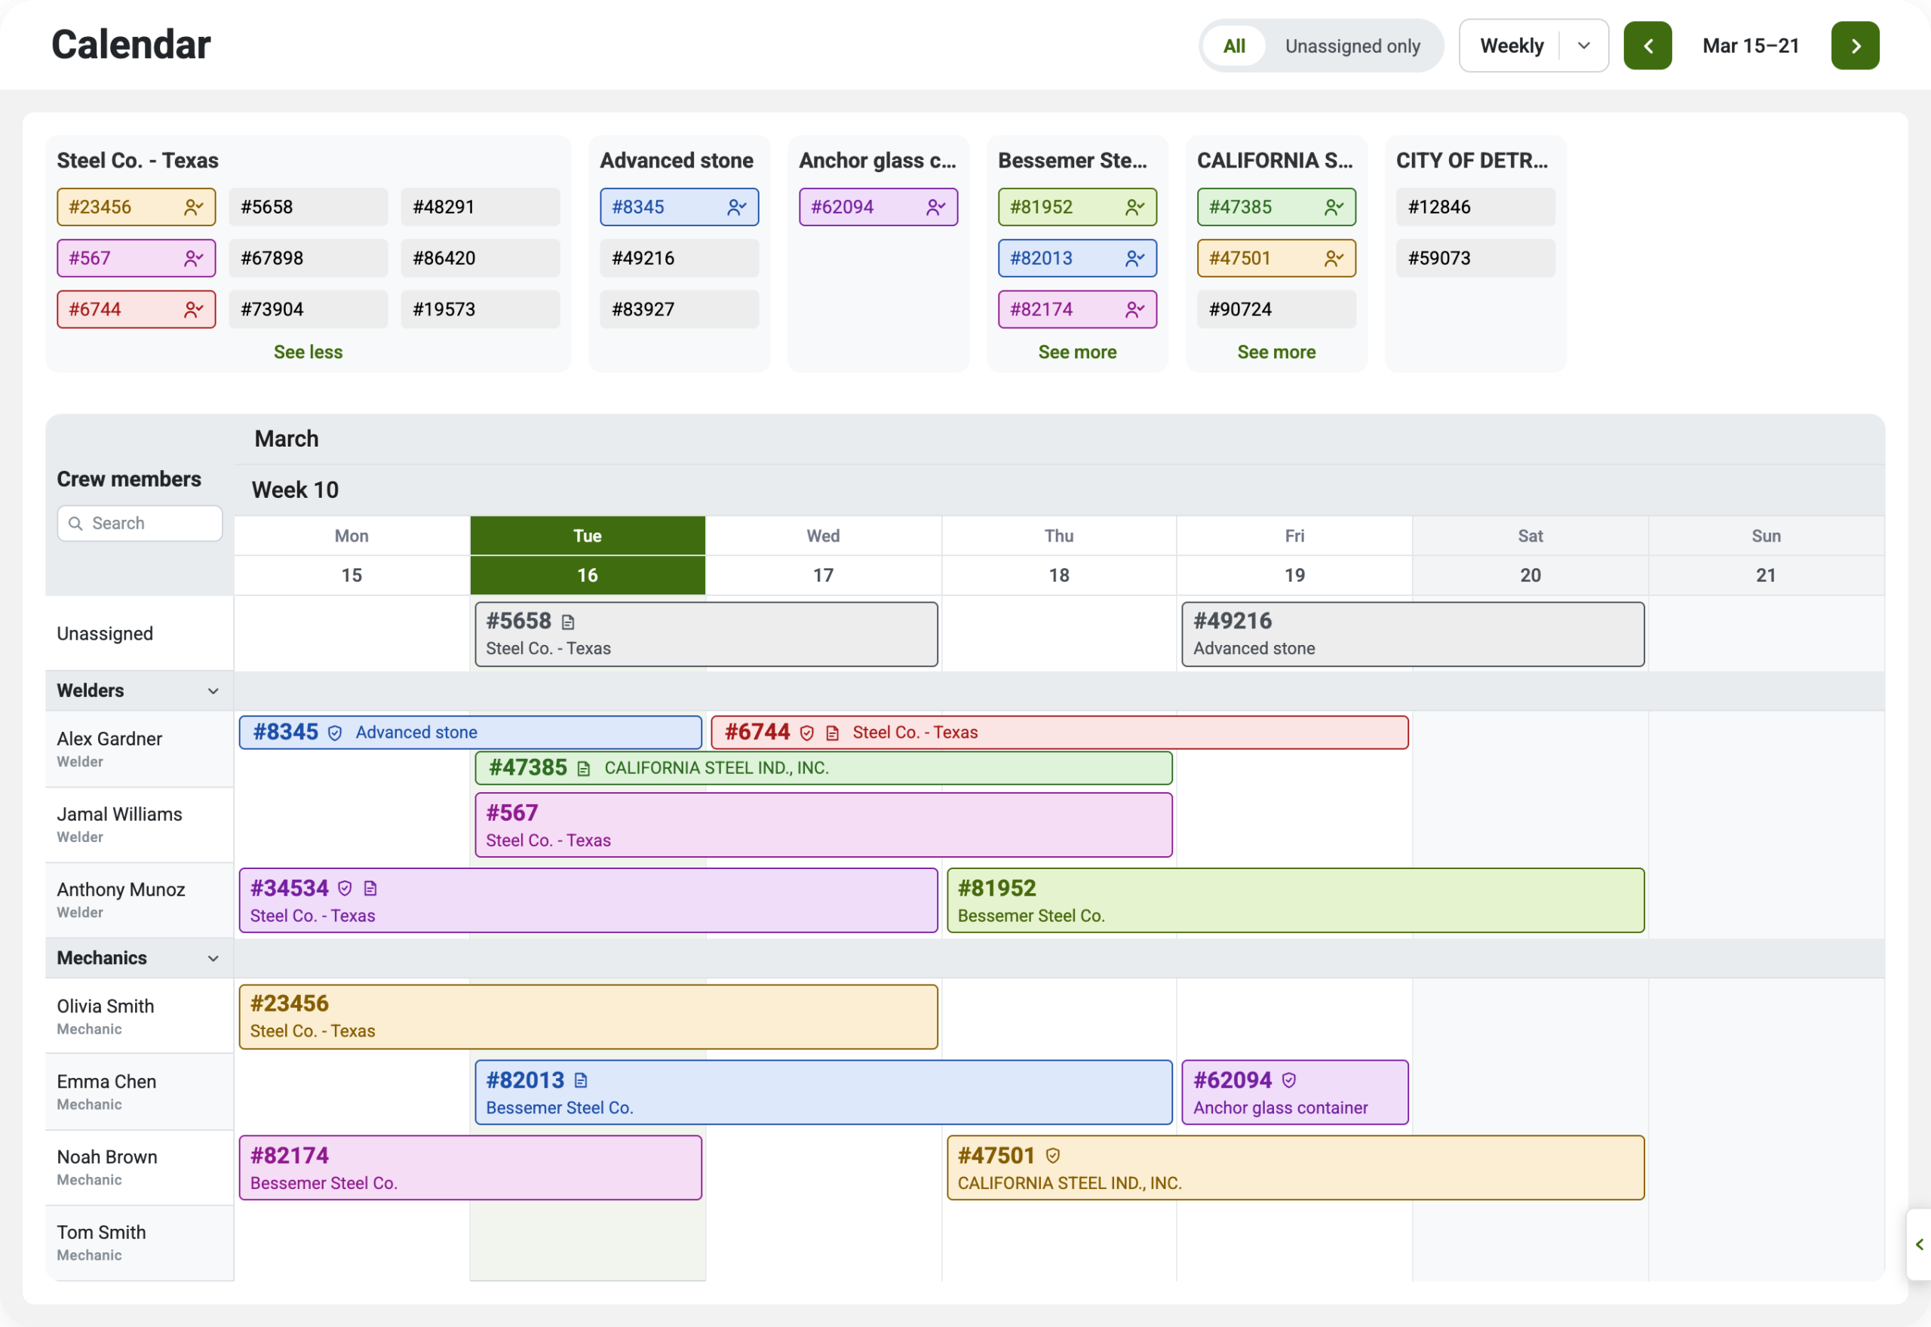Click job chip #48291
Screen dimensions: 1931x1327
coord(480,207)
